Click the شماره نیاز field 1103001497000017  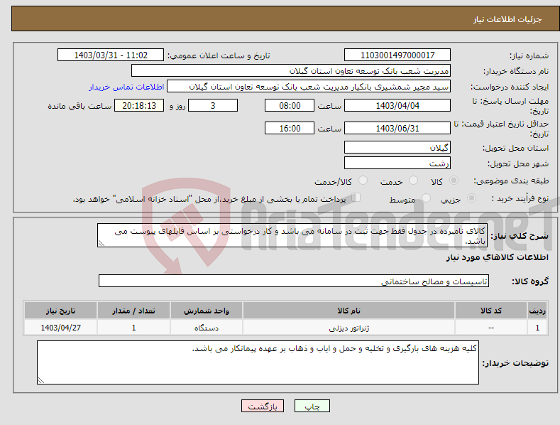coord(397,55)
